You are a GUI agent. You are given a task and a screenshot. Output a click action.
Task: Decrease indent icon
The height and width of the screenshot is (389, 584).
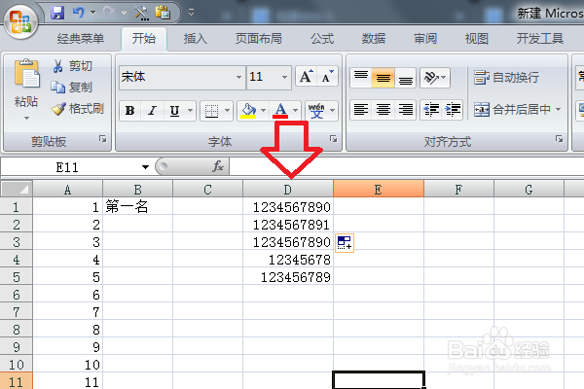pos(431,110)
